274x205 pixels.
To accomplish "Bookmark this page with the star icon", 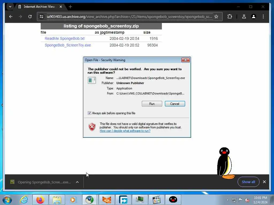I will click(x=216, y=17).
